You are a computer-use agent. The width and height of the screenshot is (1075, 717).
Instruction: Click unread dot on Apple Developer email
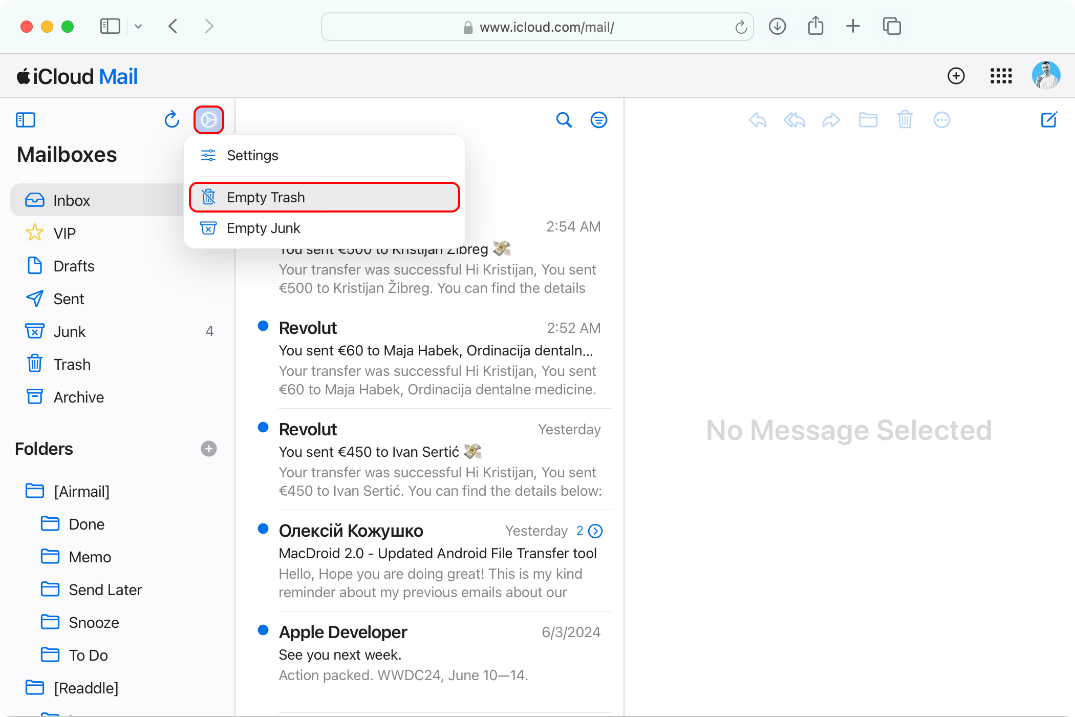pos(263,630)
